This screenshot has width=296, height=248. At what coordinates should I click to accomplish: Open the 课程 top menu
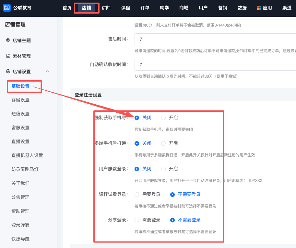click(125, 8)
